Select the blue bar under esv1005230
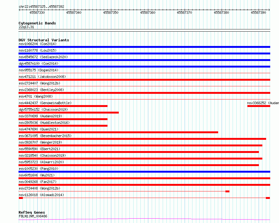 coord(144,172)
